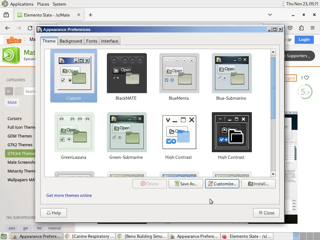Pick the Blue-Submarine theme

tap(232, 77)
